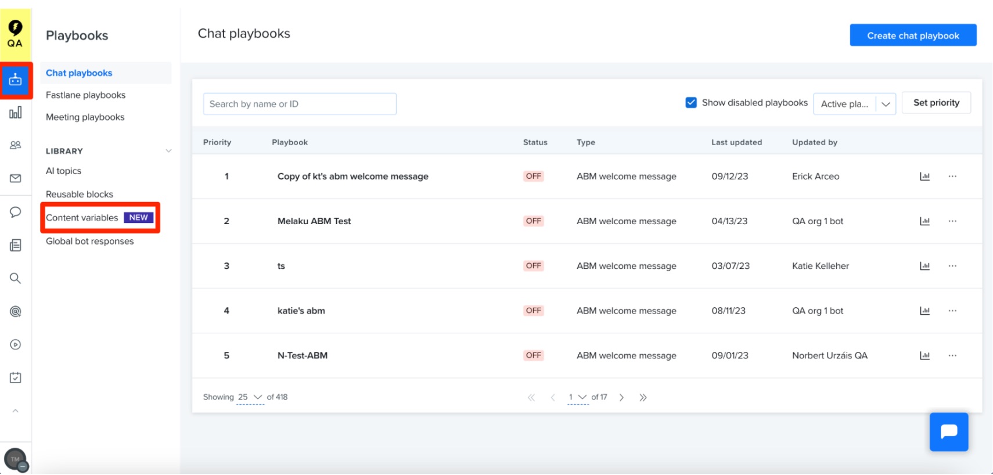Open the page number dropdown
Screen dimensions: 993x475
[x=578, y=397]
